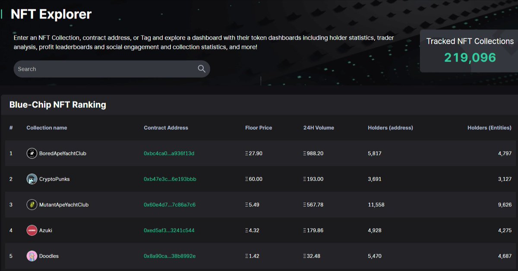
Task: Open the CryptoPunks contract 0xb47e3c...6e193bbb
Action: (x=170, y=179)
